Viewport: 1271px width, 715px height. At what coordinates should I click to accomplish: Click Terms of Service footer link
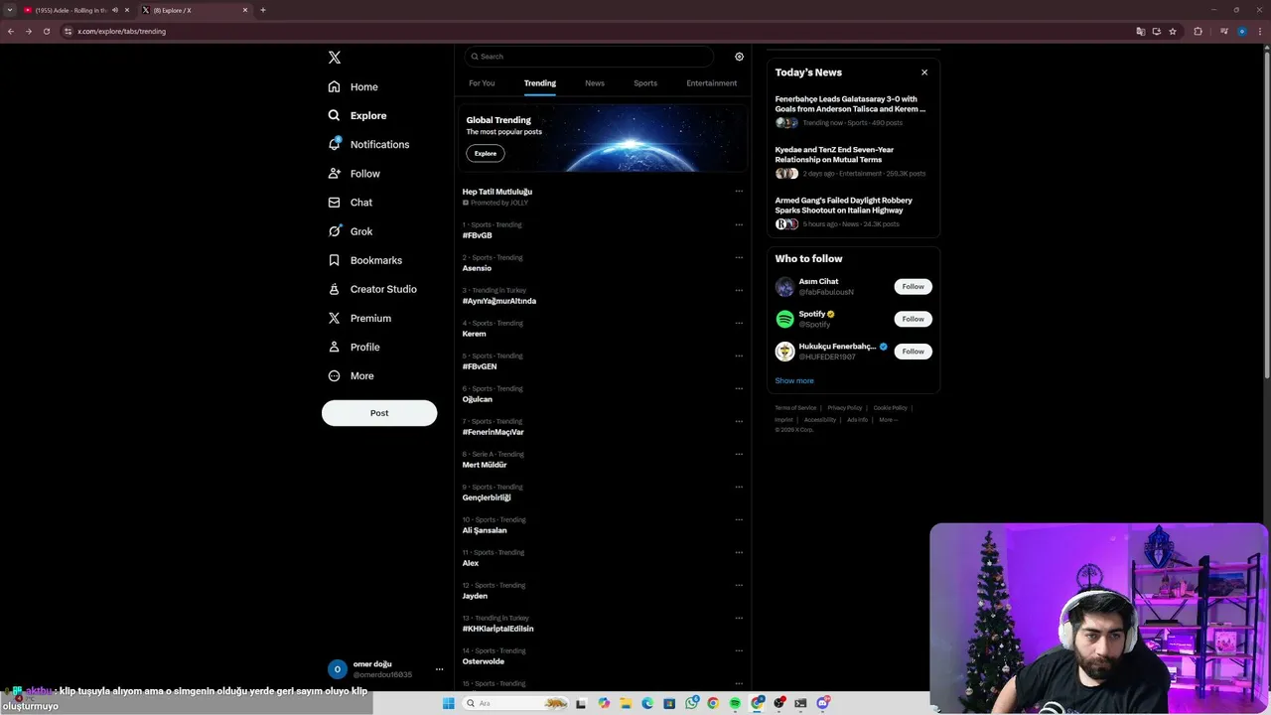tap(795, 408)
